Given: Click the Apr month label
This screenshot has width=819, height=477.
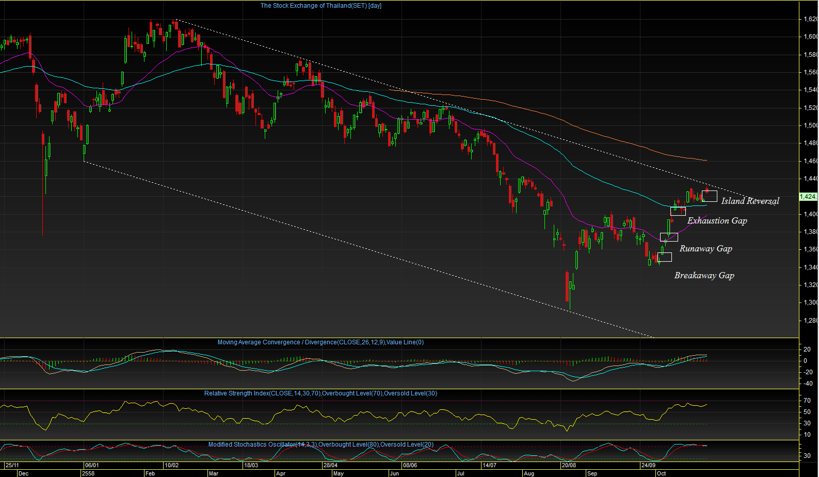Looking at the screenshot, I should [x=281, y=473].
